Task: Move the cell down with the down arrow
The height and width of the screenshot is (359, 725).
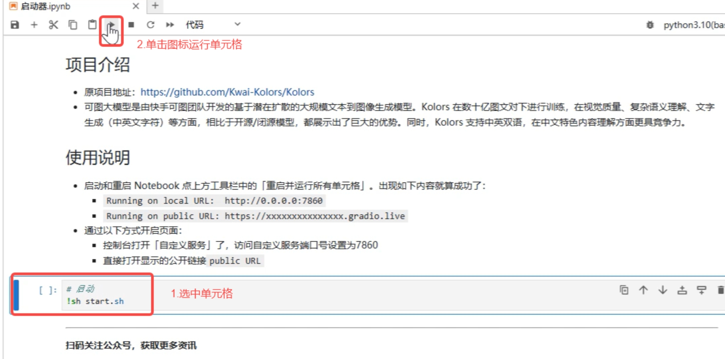Action: coord(662,290)
